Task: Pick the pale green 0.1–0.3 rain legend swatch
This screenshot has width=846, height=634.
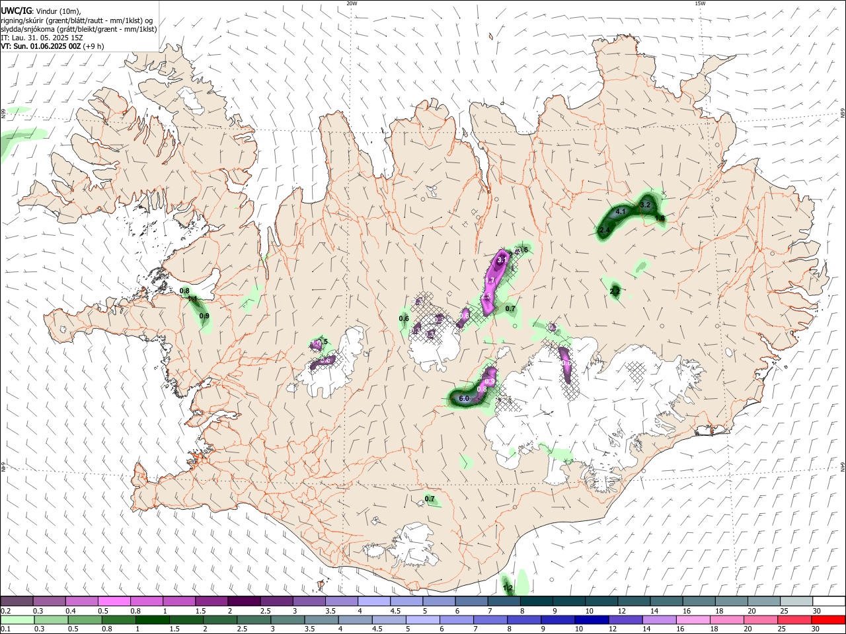Action: (x=17, y=620)
